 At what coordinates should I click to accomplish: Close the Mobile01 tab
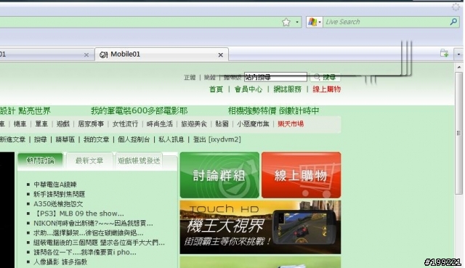[220, 55]
